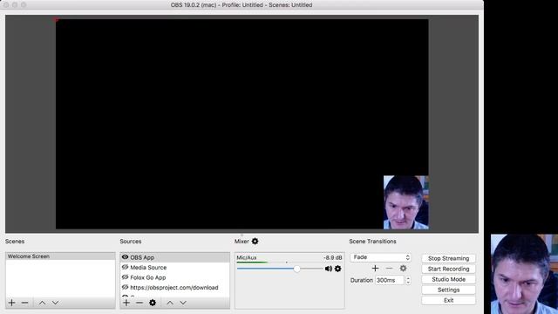Screen dimensions: 558x314
Task: Click Stop Streaming button
Action: pos(448,258)
